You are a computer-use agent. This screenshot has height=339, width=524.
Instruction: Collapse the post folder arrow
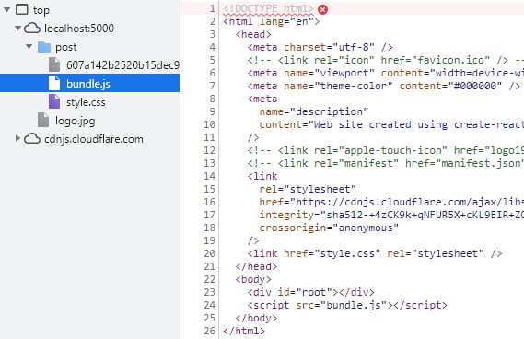[x=29, y=47]
